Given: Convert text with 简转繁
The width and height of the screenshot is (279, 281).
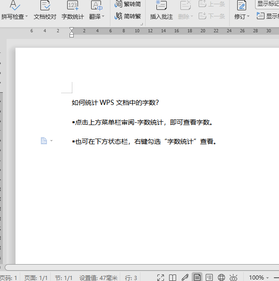Looking at the screenshot, I should [x=128, y=16].
